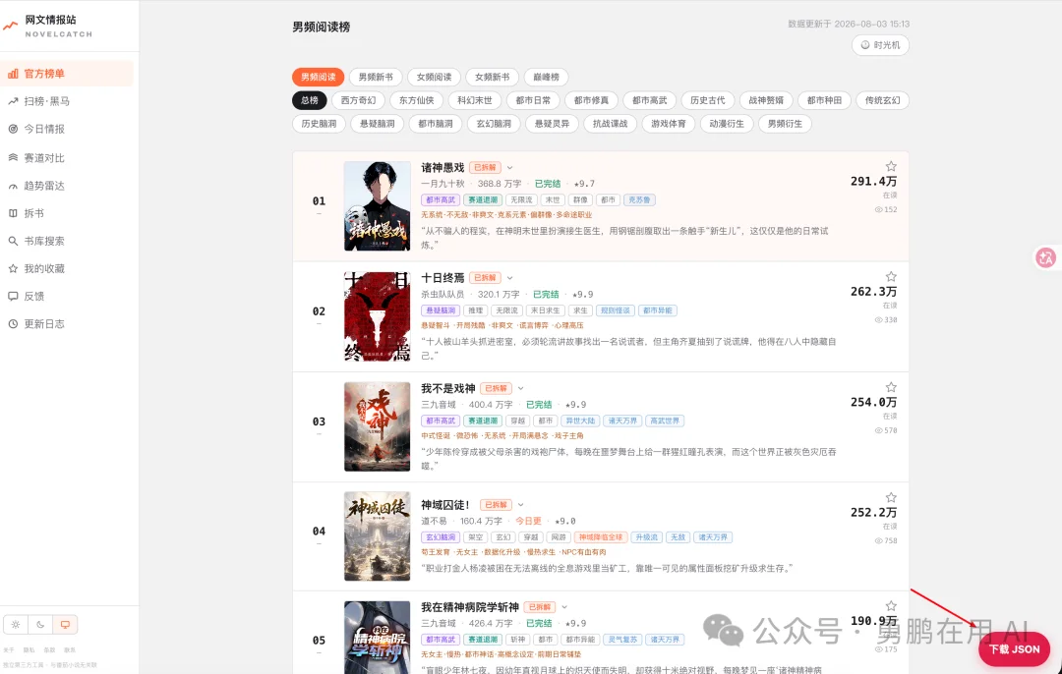This screenshot has width=1062, height=674.
Task: Filter by 玄幻脑洞 category chip
Action: pos(494,124)
